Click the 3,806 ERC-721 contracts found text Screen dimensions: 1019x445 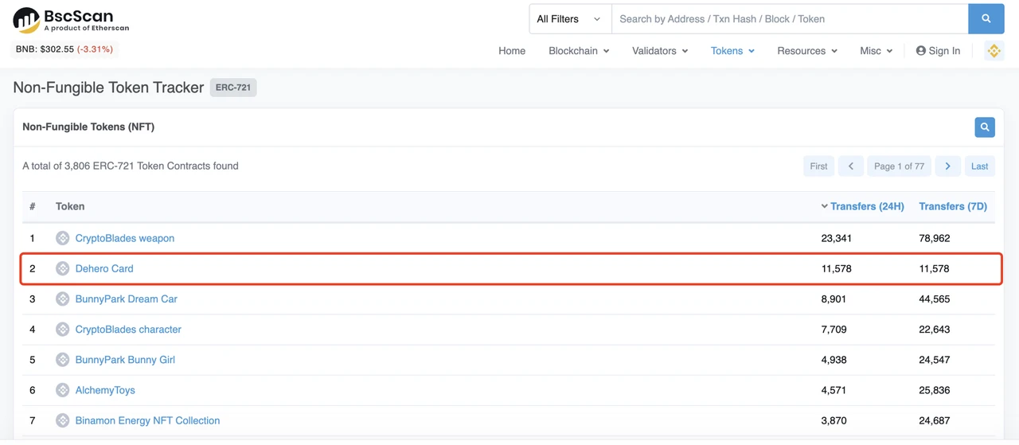coord(131,166)
